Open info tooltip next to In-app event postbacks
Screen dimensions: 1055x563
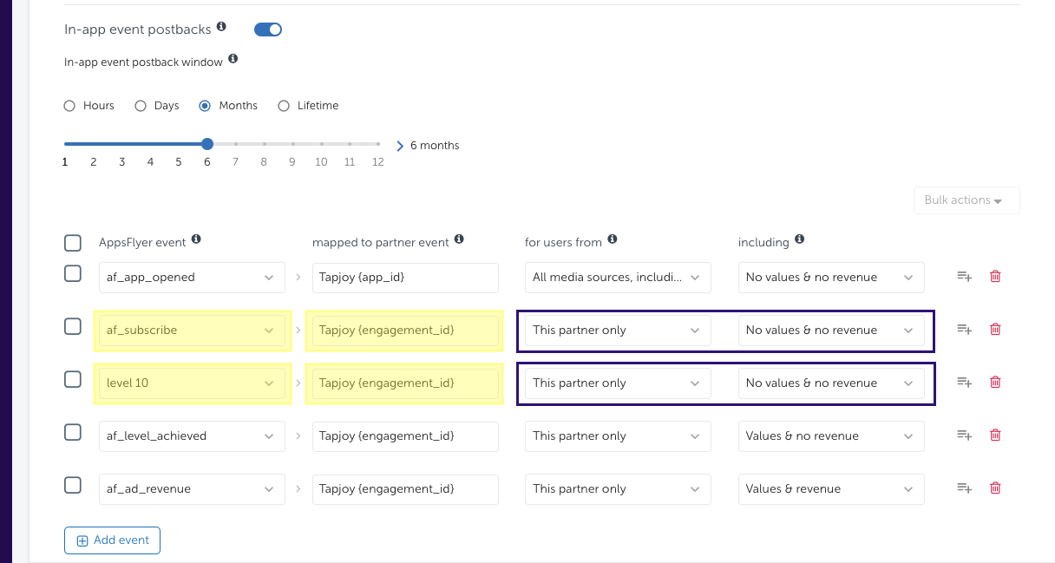point(221,28)
